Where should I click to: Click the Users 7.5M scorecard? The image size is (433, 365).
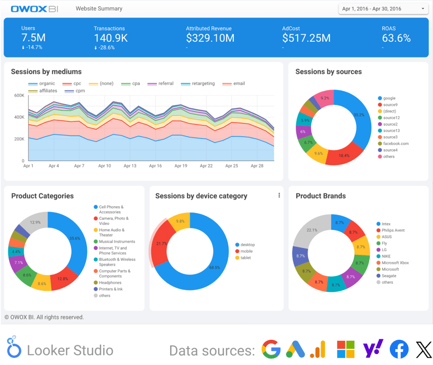pyautogui.click(x=33, y=38)
